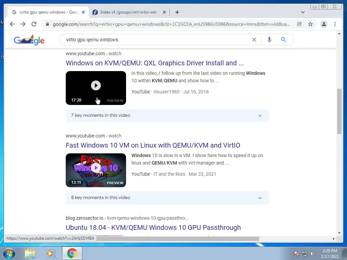Open Action Center flag icon
This screenshot has height=260, width=347.
coord(297,254)
